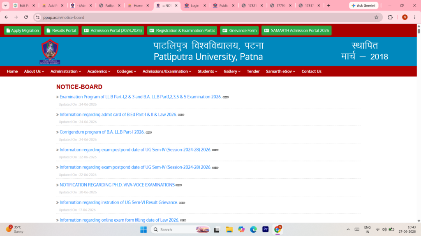Open Chrome three-dot menu
The width and height of the screenshot is (421, 236).
[x=414, y=17]
